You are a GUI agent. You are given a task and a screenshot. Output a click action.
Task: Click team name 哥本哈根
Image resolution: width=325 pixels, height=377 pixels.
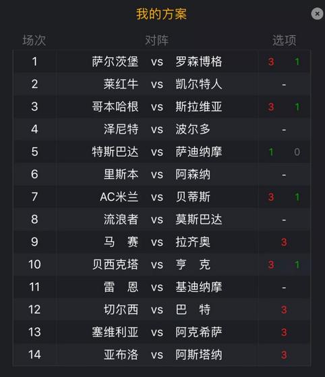pos(115,107)
